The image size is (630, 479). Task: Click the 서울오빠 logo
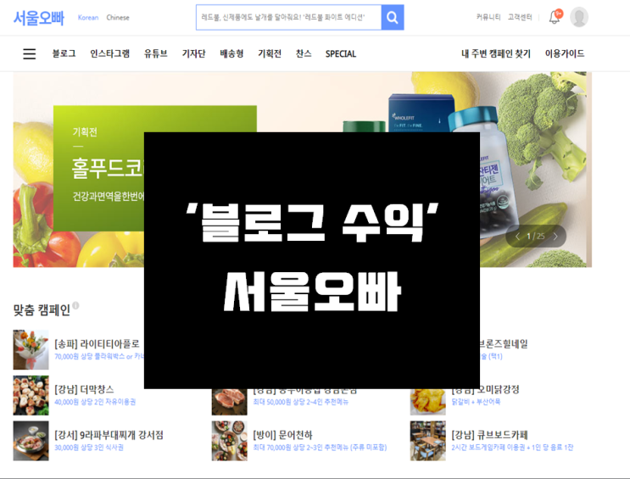pyautogui.click(x=38, y=18)
